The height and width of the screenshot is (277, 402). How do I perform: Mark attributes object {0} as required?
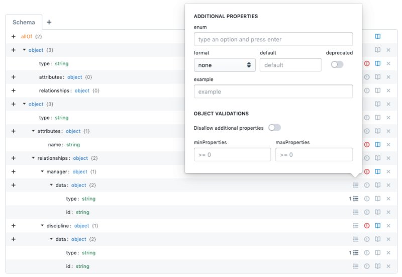pos(367,77)
